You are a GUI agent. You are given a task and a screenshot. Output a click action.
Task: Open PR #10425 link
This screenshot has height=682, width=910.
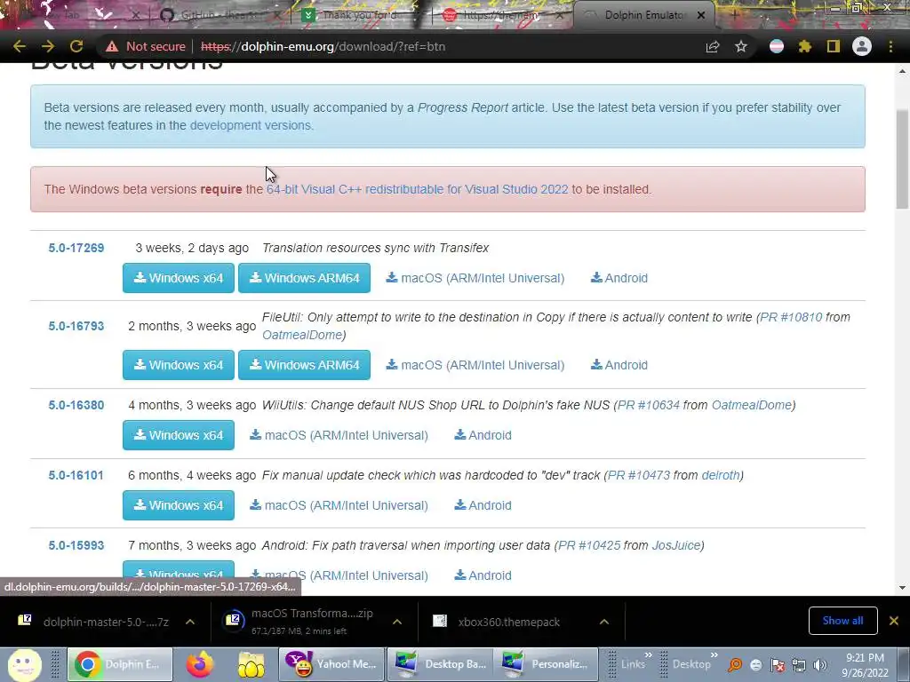click(x=589, y=545)
